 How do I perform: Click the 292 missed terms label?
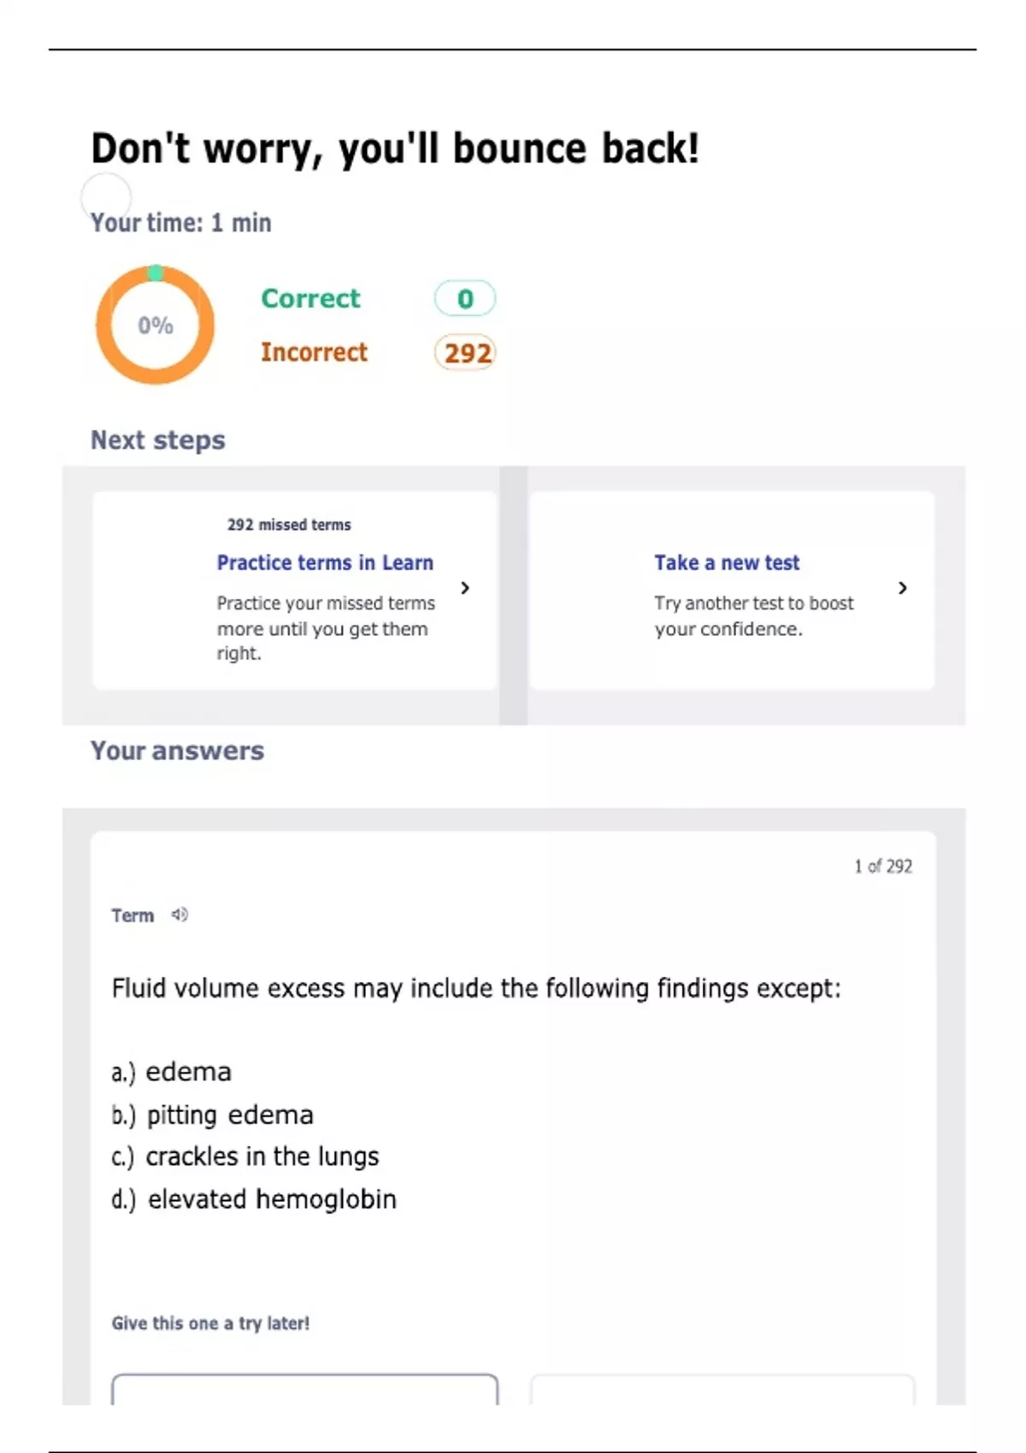tap(289, 525)
